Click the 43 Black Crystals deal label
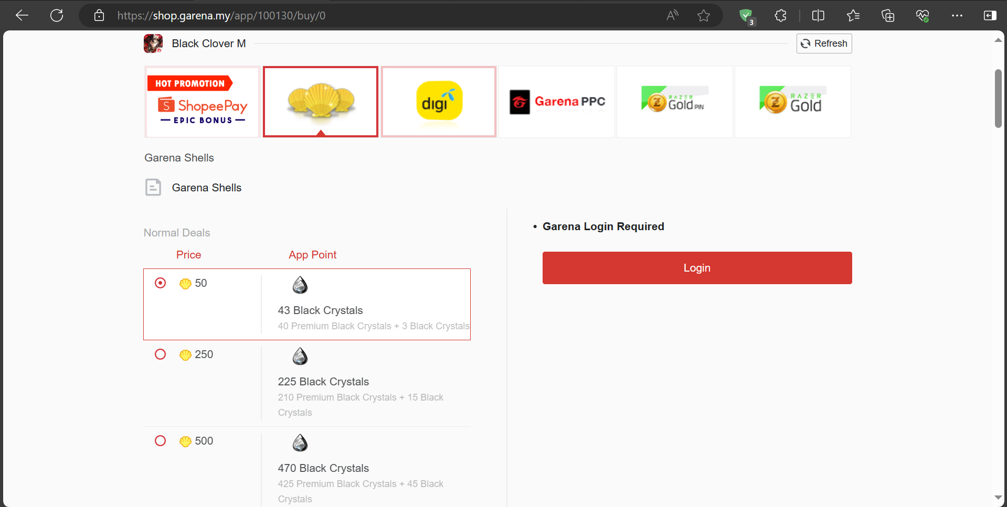Screen dimensions: 1007x507 [x=320, y=310]
